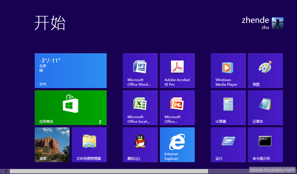Image resolution: width=297 pixels, height=174 pixels.
Task: Open Microsoft Office Word tile
Action: pyautogui.click(x=140, y=71)
